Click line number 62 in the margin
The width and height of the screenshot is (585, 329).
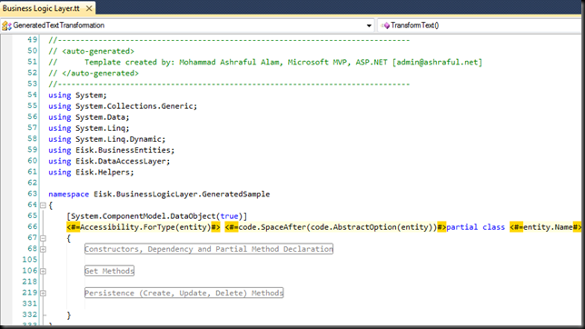pos(32,183)
